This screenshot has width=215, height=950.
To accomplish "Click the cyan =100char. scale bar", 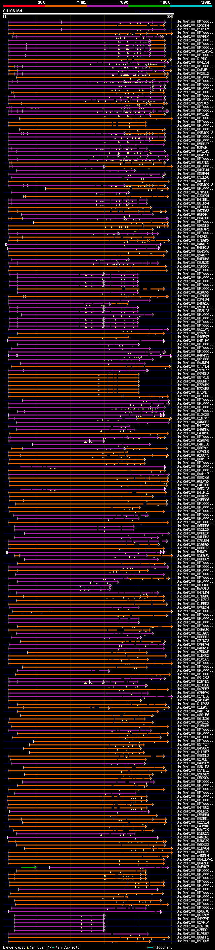I will pyautogui.click(x=150, y=947).
